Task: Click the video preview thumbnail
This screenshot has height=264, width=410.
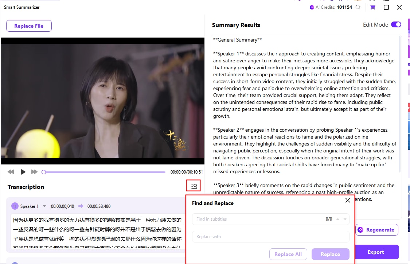Action: [x=102, y=101]
